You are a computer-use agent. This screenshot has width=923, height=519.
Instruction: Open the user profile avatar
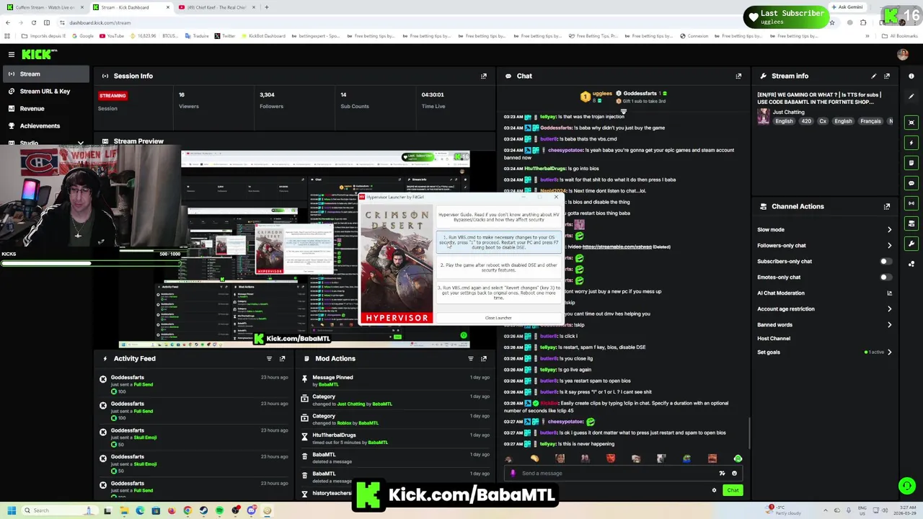[902, 54]
